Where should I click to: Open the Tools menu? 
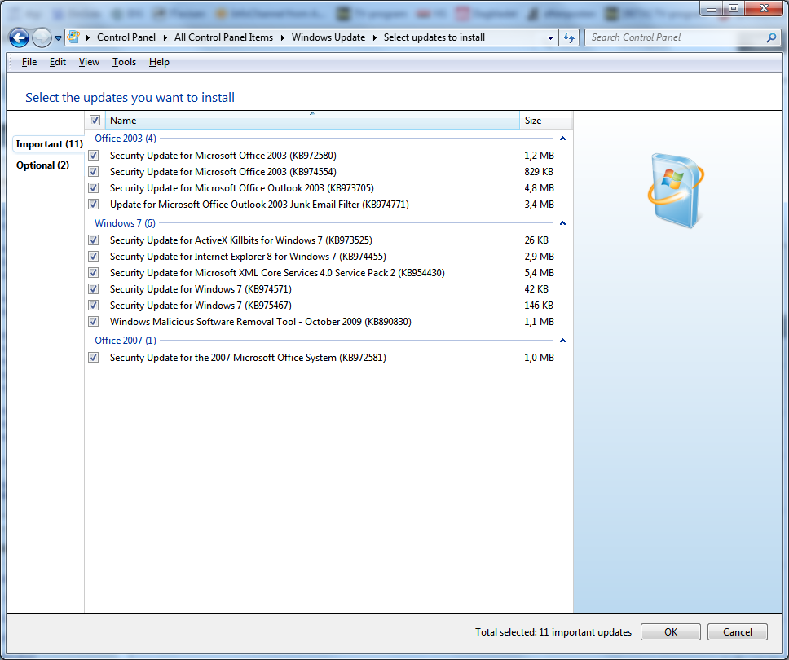[124, 62]
